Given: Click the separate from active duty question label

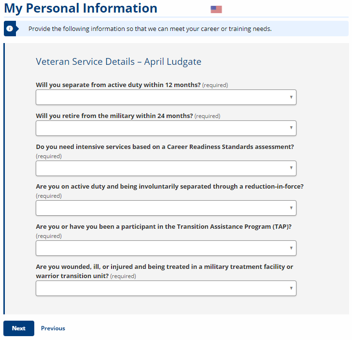Looking at the screenshot, I should [x=118, y=85].
